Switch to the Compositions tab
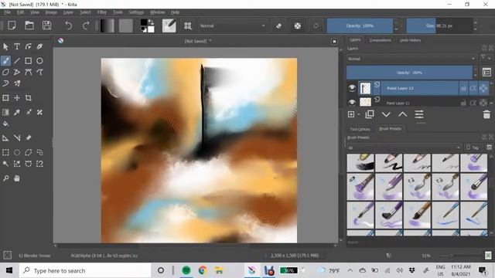Viewport: 495px width, 278px height. [380, 40]
